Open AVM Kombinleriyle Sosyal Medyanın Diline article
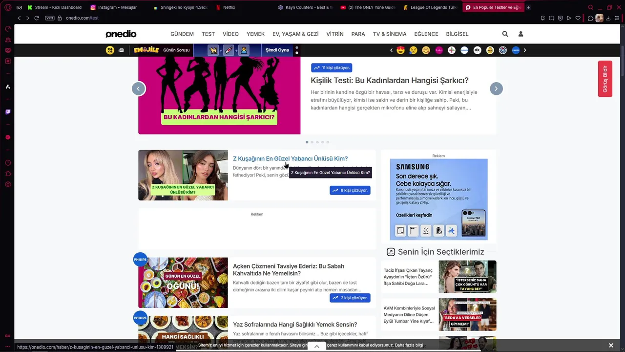Viewport: 625px width, 352px height. pos(409,315)
